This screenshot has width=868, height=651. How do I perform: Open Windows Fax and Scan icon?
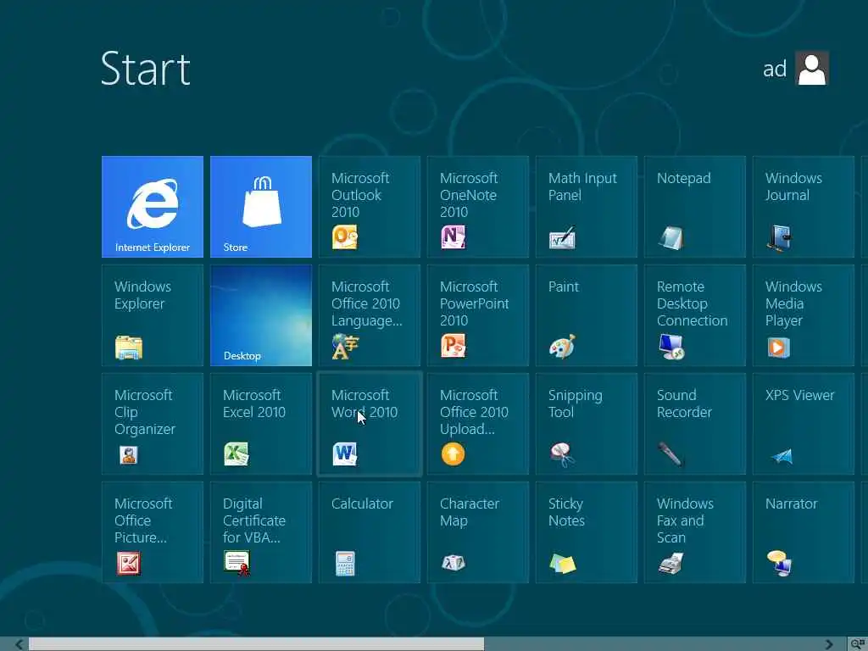click(670, 564)
